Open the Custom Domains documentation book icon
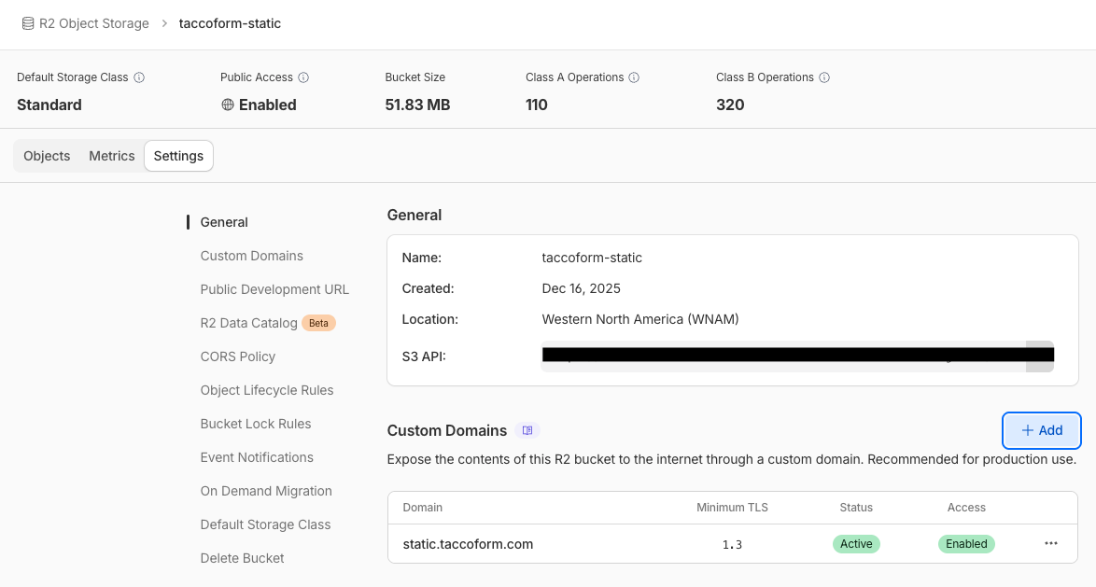The height and width of the screenshot is (587, 1096). [527, 429]
